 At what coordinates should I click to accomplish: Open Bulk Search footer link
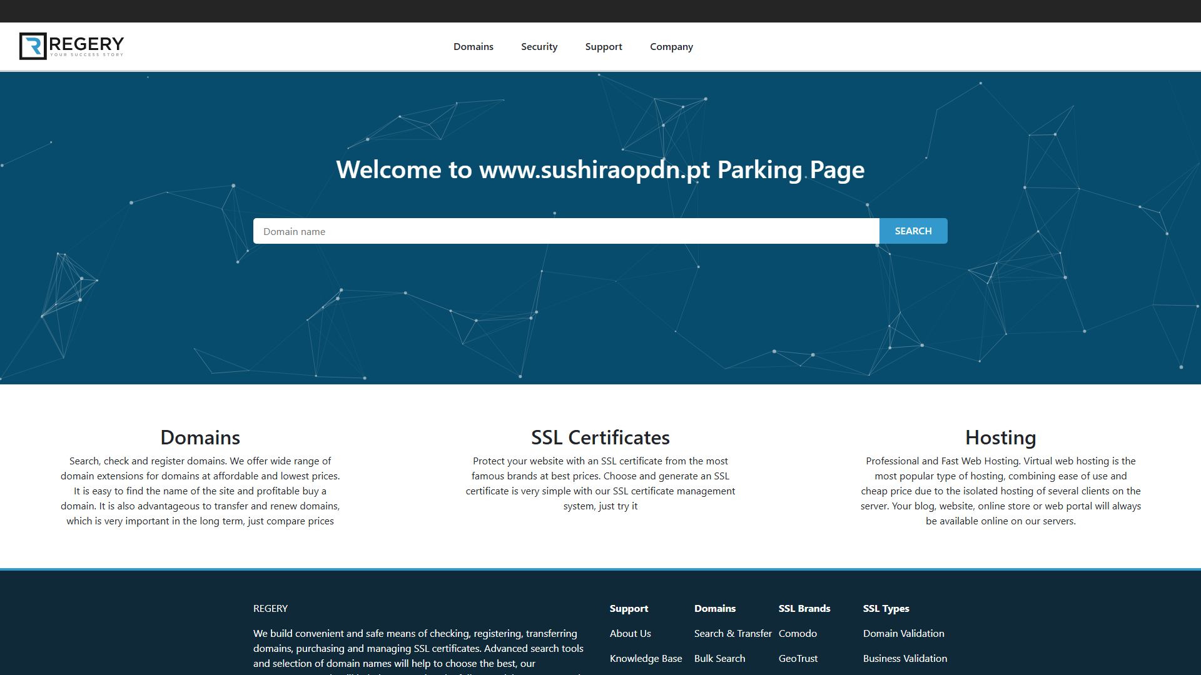coord(720,659)
